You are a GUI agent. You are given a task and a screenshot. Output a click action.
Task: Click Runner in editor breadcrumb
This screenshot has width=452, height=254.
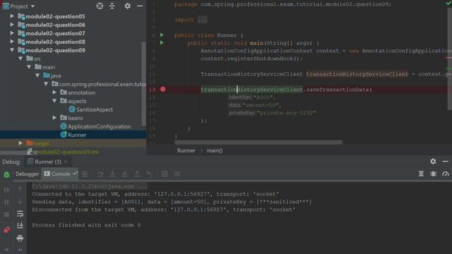tap(186, 150)
